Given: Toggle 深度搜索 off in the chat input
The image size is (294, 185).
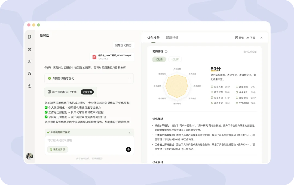Looking at the screenshot, I should click(x=57, y=149).
